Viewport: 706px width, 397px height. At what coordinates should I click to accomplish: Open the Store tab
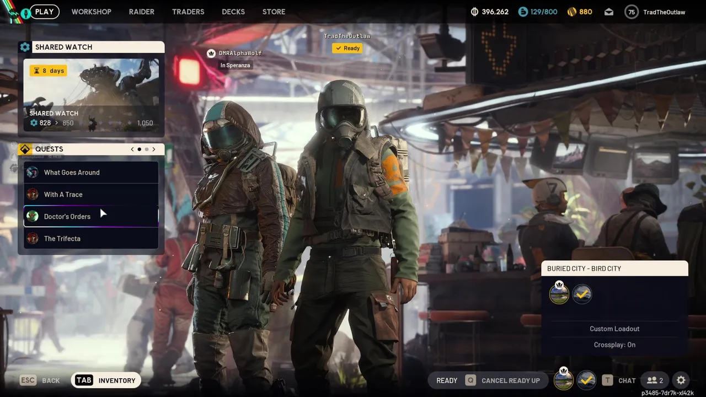pyautogui.click(x=274, y=12)
